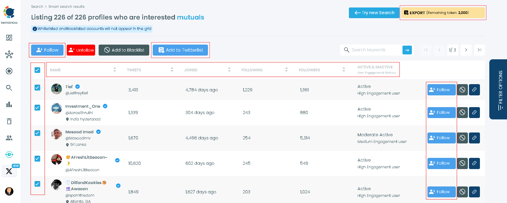Open the search icon in sidebar
507x203 pixels.
click(x=9, y=88)
